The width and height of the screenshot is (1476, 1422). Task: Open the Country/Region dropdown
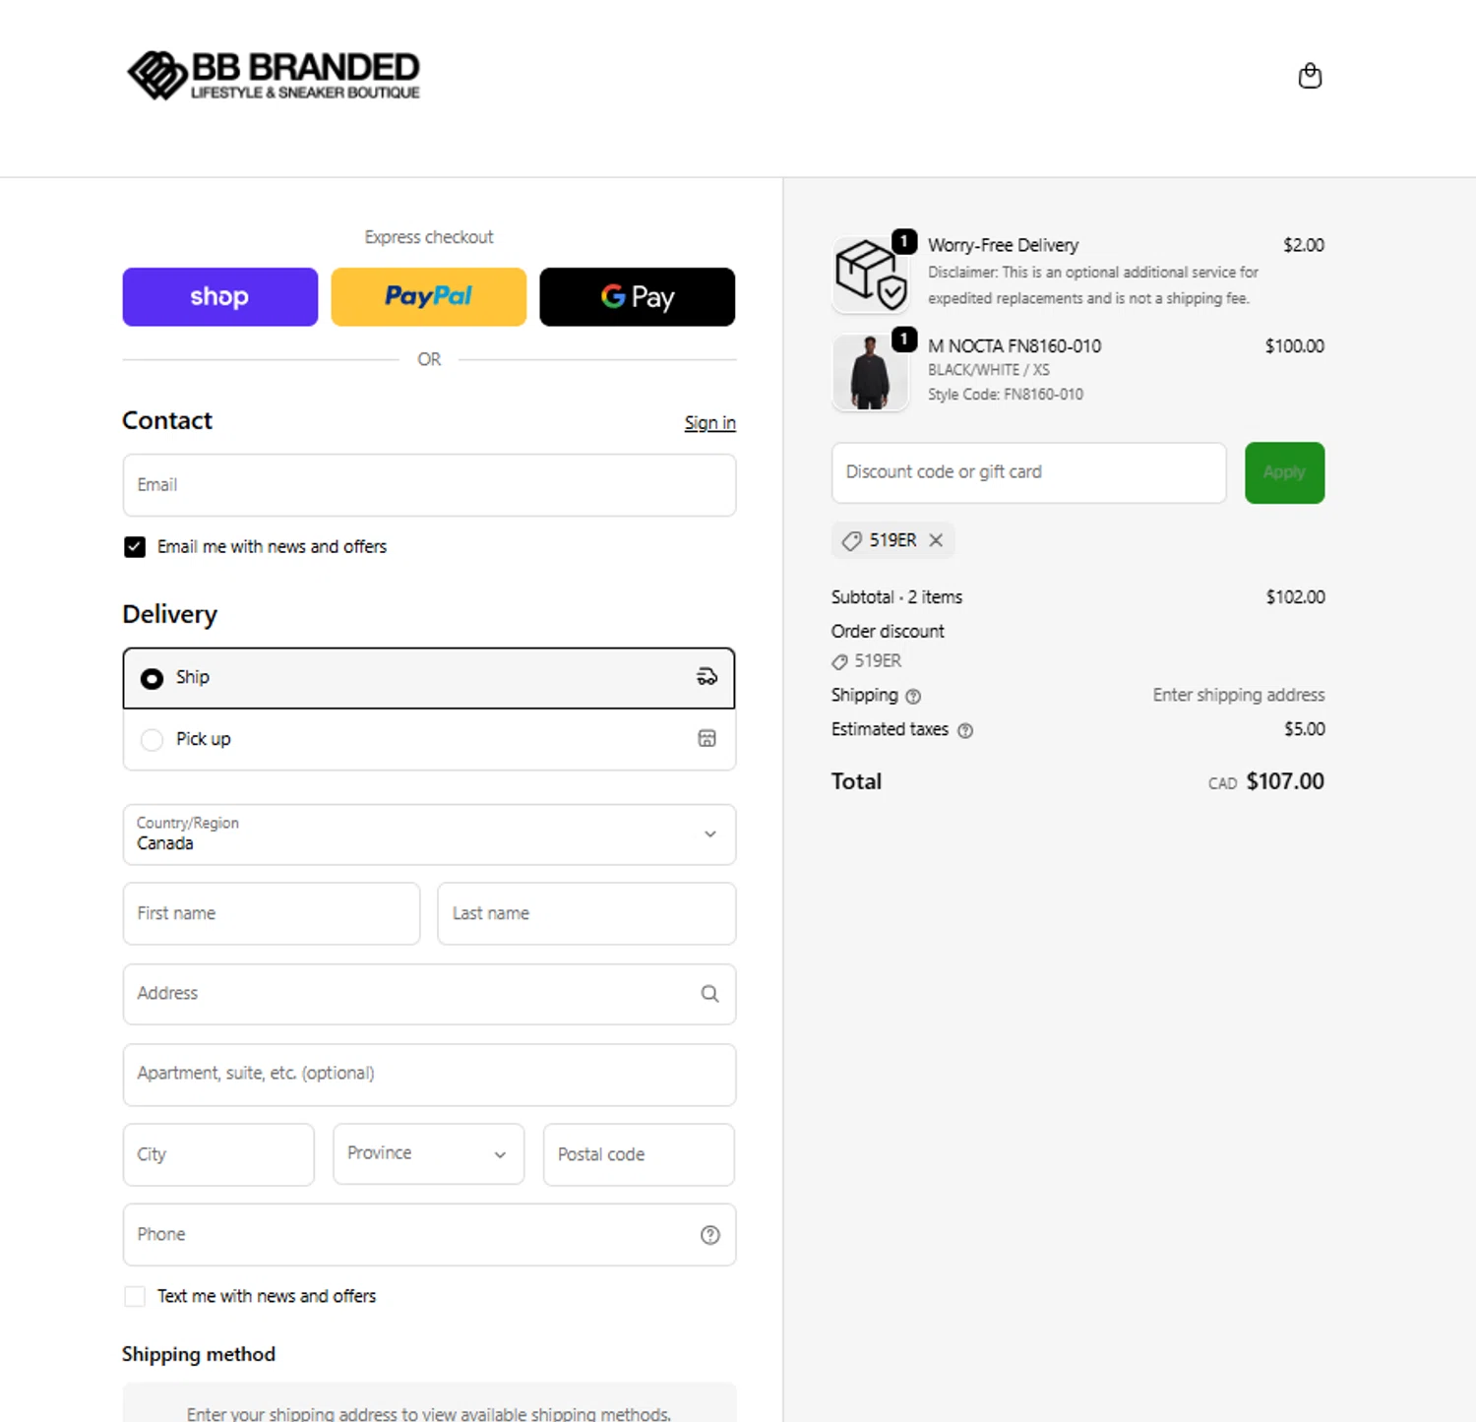[x=429, y=835]
